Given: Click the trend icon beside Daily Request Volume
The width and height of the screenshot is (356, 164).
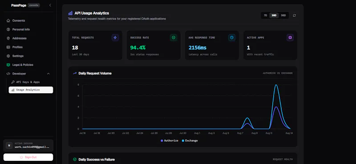Looking at the screenshot, I should (75, 73).
